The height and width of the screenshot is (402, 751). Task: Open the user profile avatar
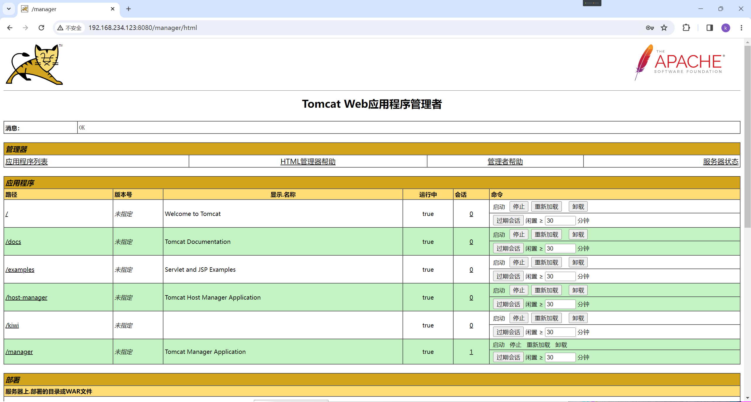725,28
